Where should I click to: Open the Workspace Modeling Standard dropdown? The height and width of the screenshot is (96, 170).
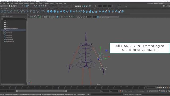[x=161, y=3]
